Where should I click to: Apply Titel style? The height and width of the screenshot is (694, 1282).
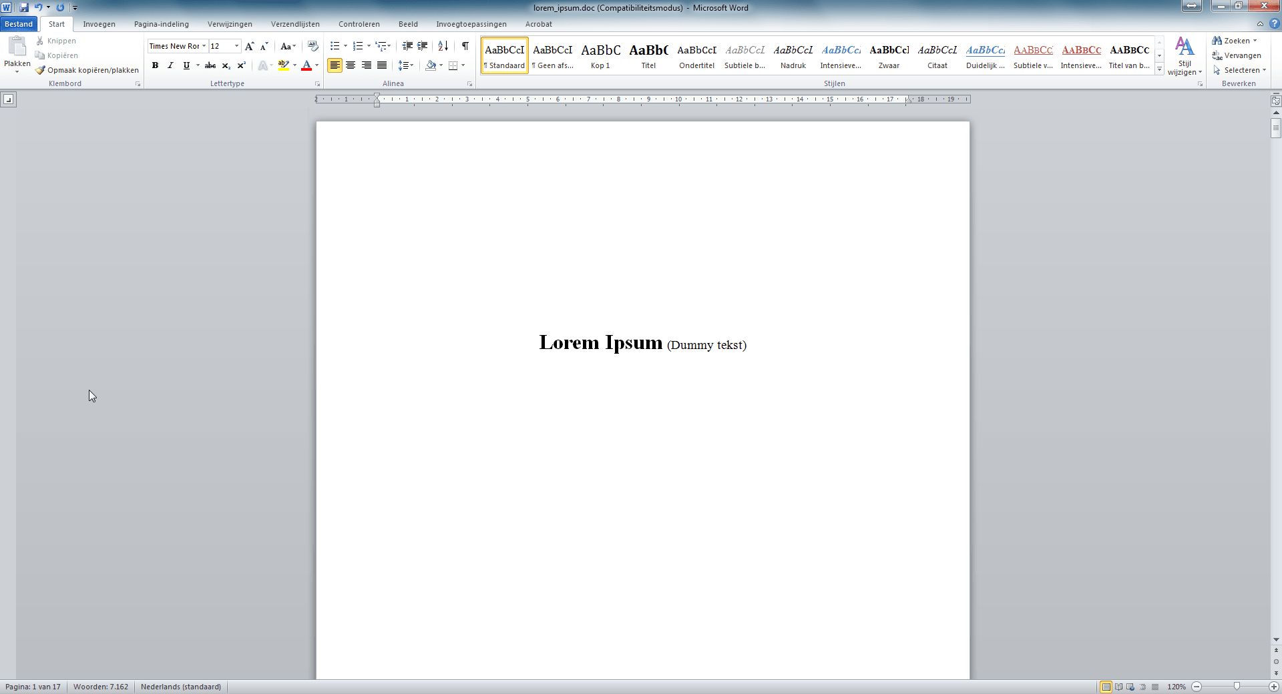pos(648,55)
